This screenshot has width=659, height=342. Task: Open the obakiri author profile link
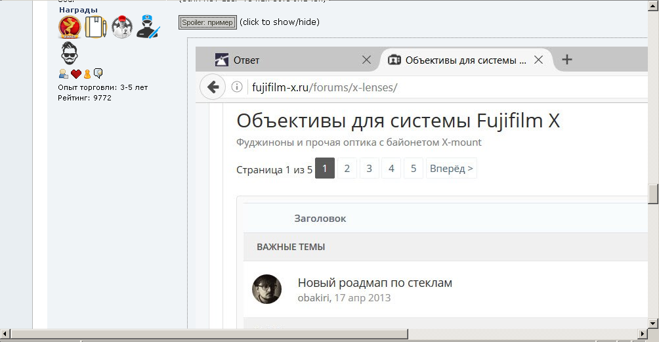pyautogui.click(x=314, y=298)
